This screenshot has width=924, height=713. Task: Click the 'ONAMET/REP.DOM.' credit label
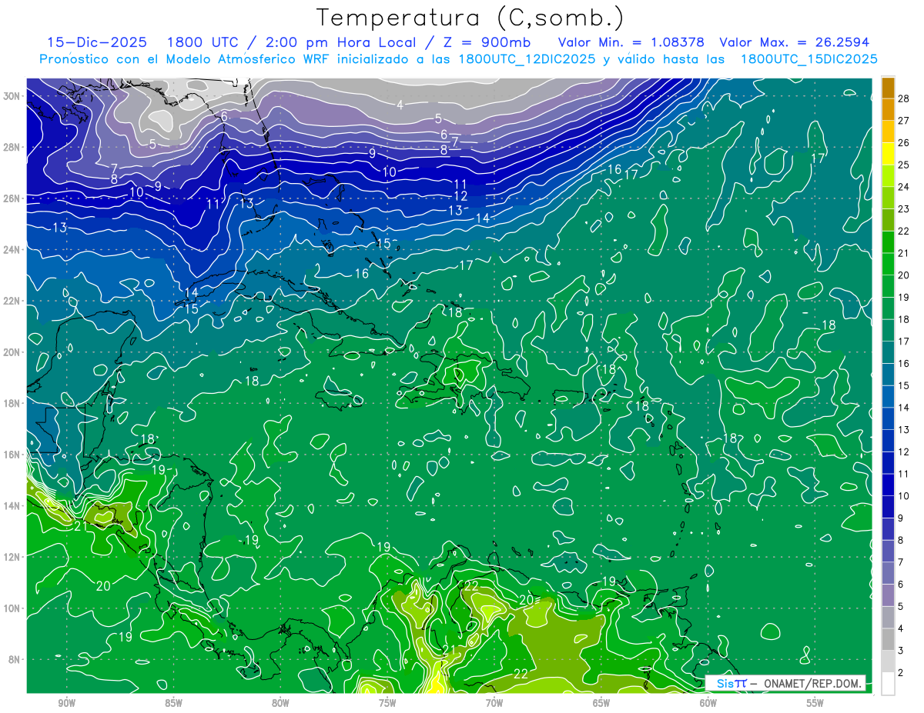(x=811, y=683)
